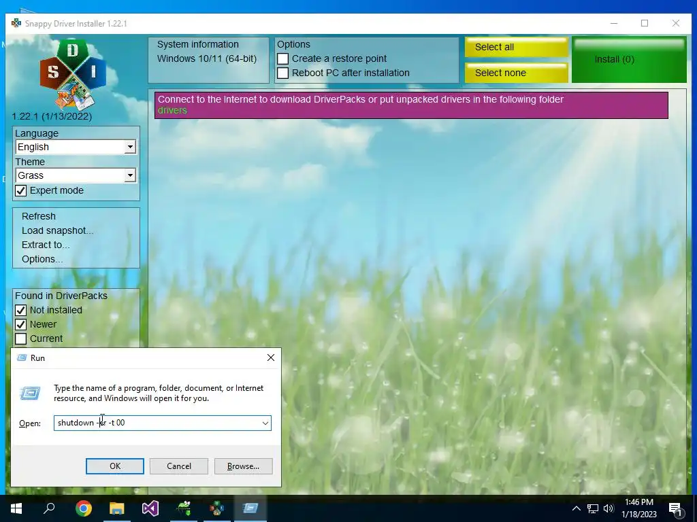This screenshot has height=522, width=697.
Task: Click the SDI logo in the sidebar
Action: tap(74, 75)
